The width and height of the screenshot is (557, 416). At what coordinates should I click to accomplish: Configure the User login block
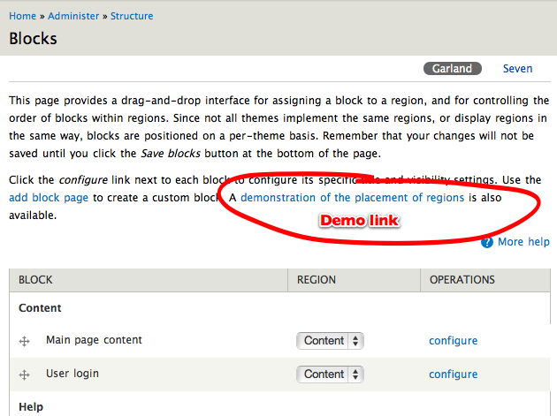[x=454, y=374]
